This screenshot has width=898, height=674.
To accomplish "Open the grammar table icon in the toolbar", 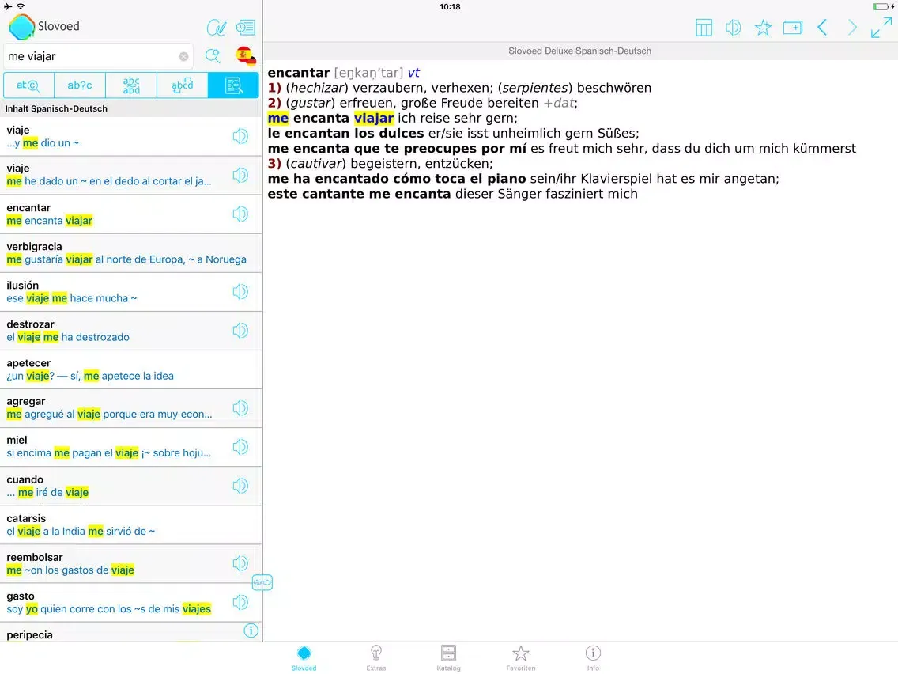I will 704,28.
